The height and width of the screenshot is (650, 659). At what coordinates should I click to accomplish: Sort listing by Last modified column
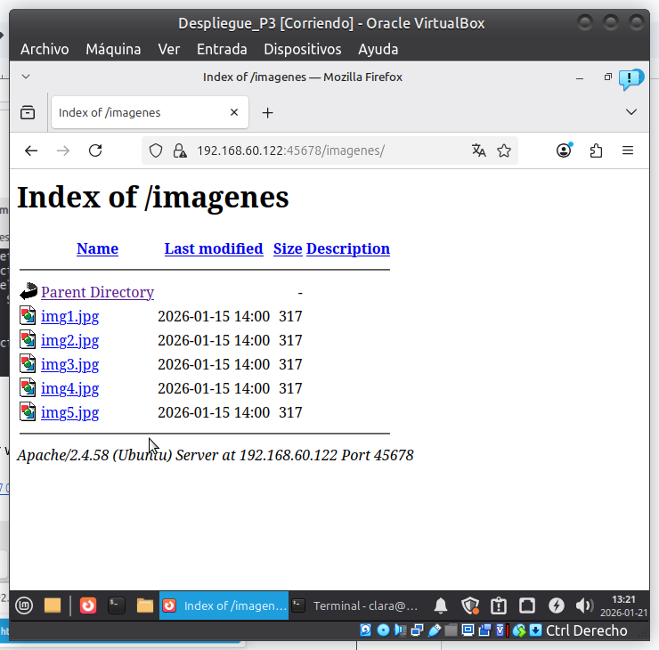[x=214, y=248]
